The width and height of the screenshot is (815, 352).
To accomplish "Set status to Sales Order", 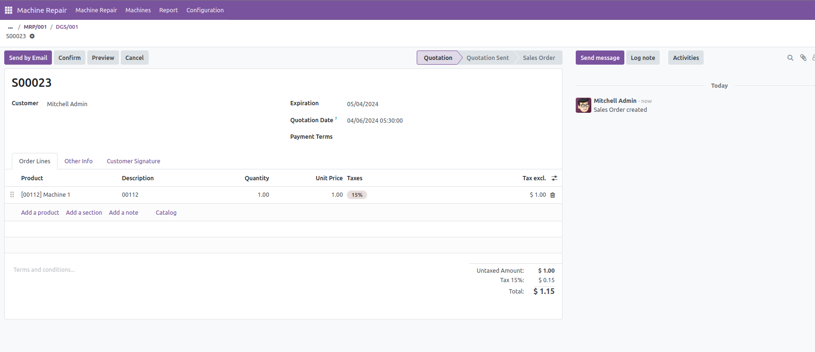I will (539, 58).
